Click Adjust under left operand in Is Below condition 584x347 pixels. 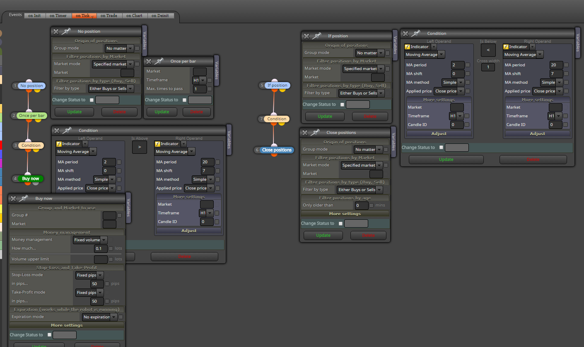439,134
